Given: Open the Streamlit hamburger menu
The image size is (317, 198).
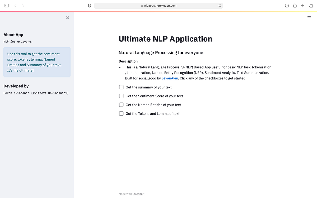Looking at the screenshot, I should pos(309,18).
